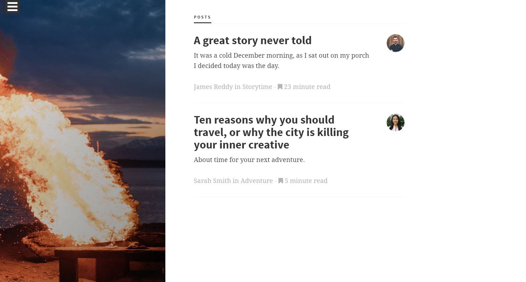
Task: Click bookmark icon beside 5 minute read
Action: [x=281, y=181]
